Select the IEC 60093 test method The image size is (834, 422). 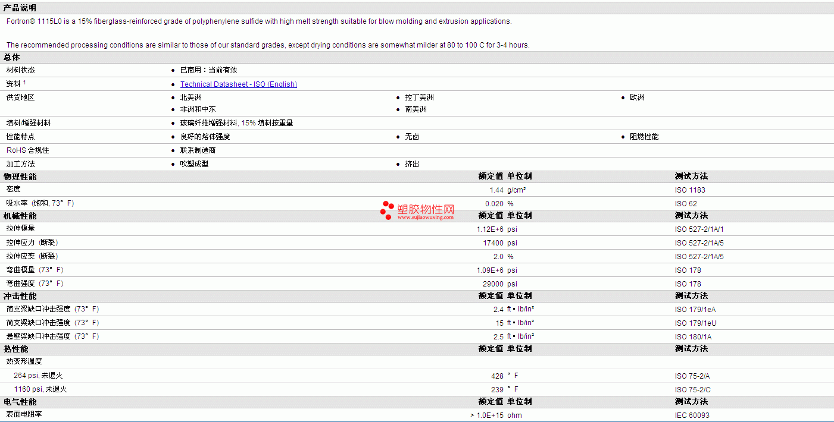[692, 415]
